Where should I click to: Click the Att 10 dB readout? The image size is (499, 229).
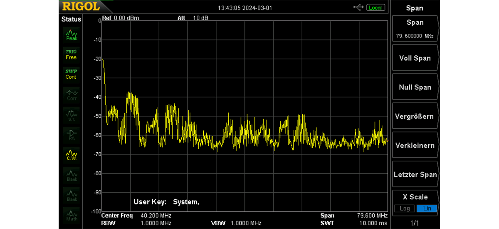(193, 18)
